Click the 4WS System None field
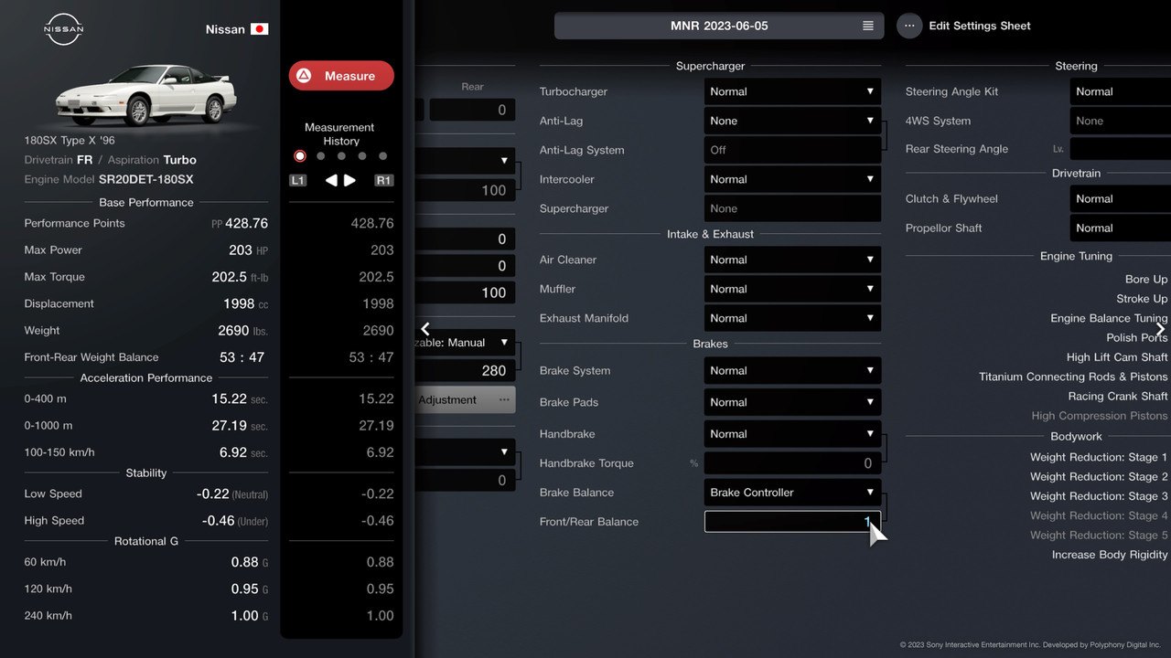Image resolution: width=1171 pixels, height=658 pixels. 1120,121
